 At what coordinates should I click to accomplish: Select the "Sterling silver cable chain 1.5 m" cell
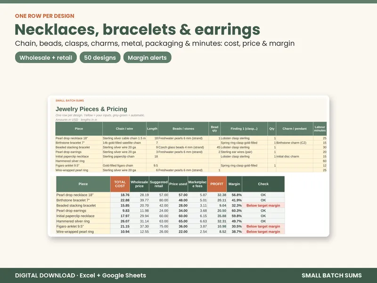(124, 138)
